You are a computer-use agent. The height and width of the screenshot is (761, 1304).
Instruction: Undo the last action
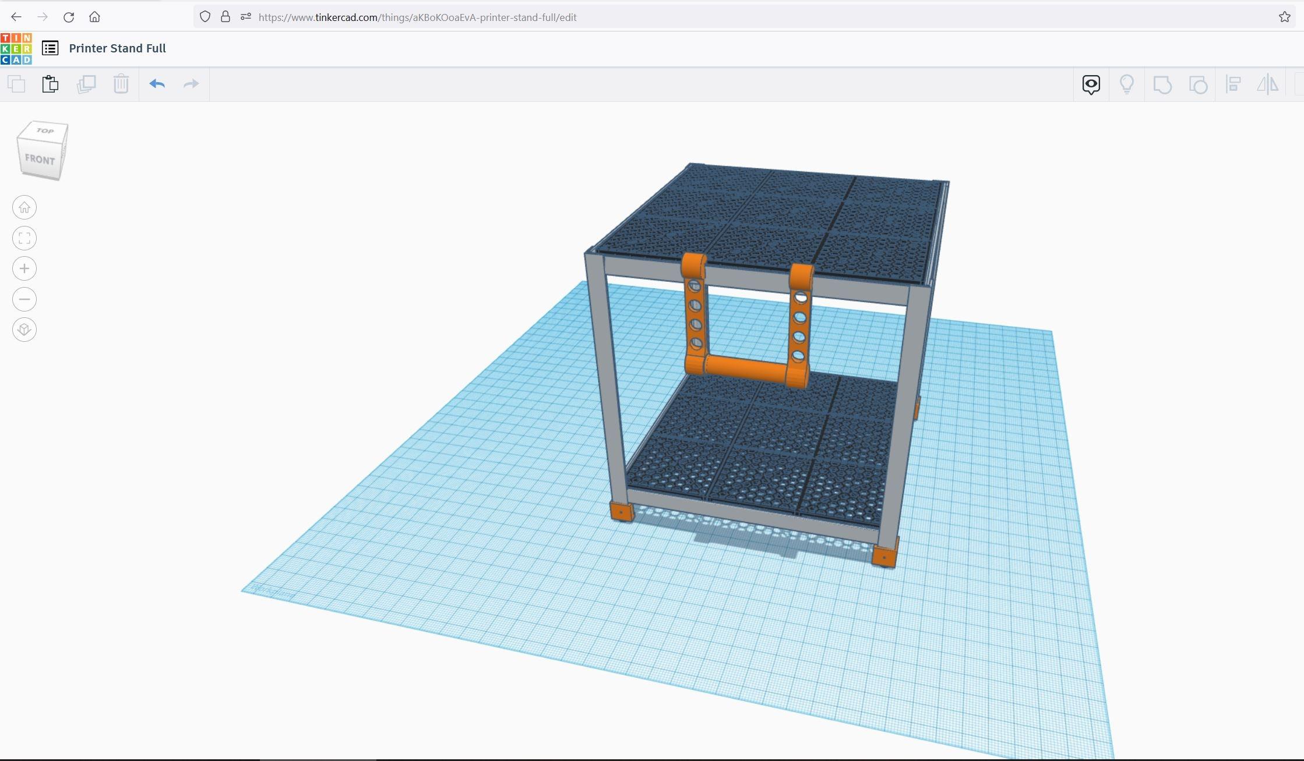point(157,84)
